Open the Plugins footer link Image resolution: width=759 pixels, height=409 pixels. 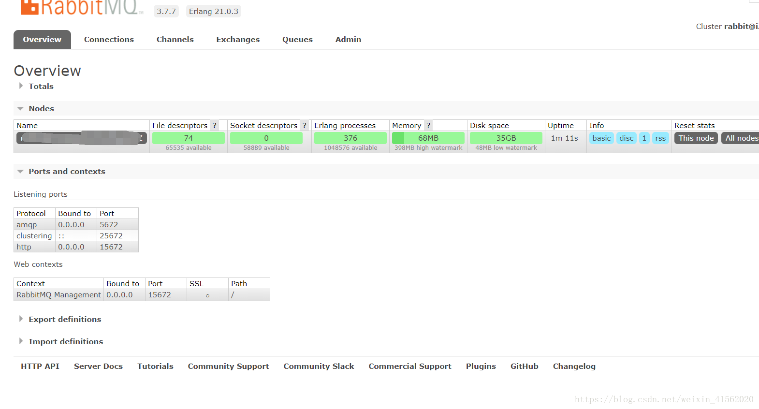click(481, 366)
